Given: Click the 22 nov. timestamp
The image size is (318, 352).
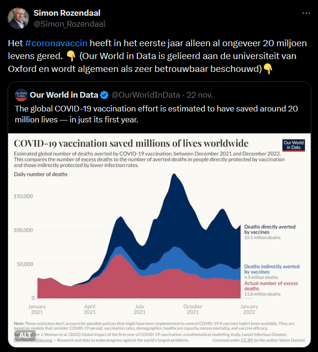Looking at the screenshot, I should click(x=200, y=95).
